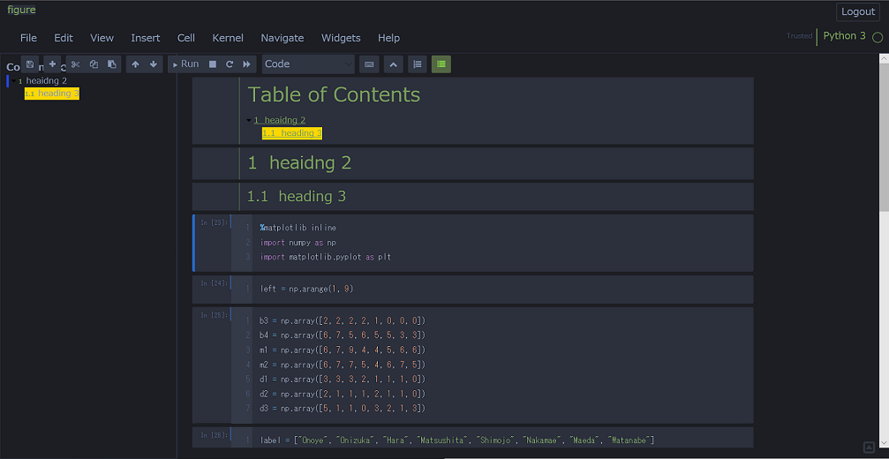The height and width of the screenshot is (459, 889).
Task: Follow the '1 heaidng 2' link in ToC cell
Action: (x=280, y=120)
